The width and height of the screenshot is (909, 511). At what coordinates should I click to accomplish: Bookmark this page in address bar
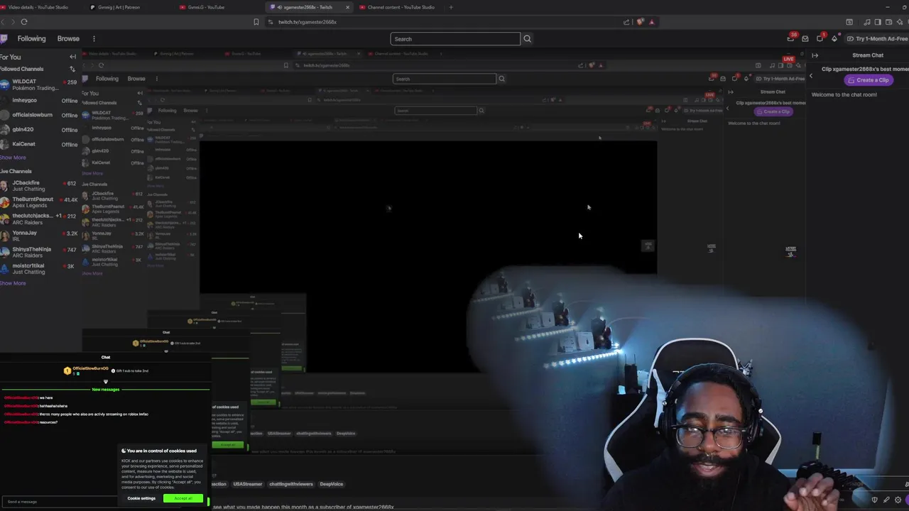[256, 22]
